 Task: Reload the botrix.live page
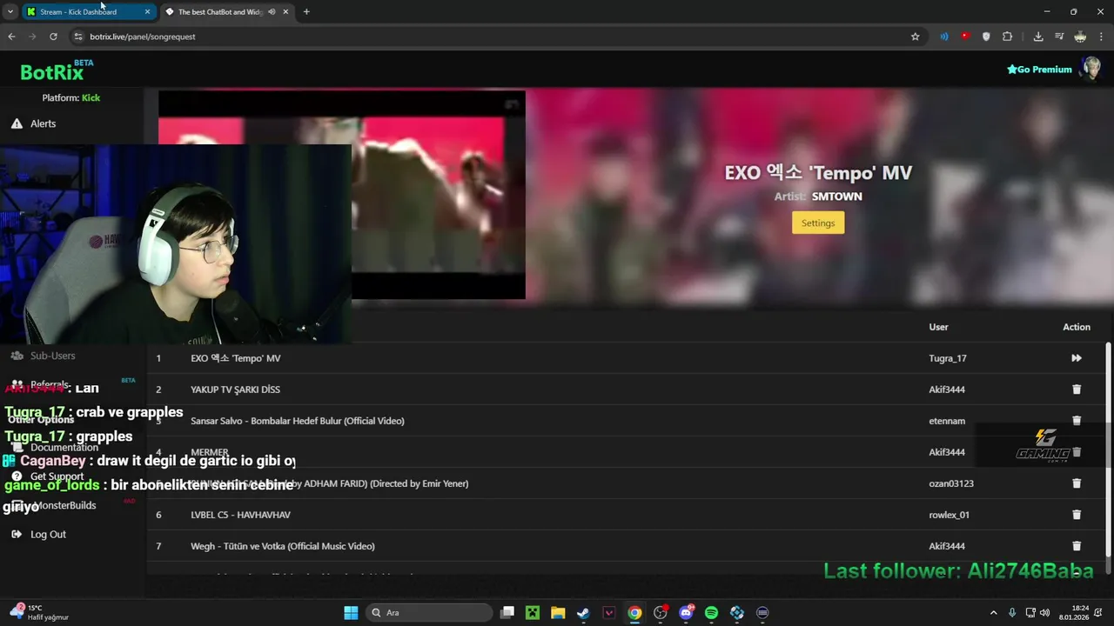tap(53, 37)
